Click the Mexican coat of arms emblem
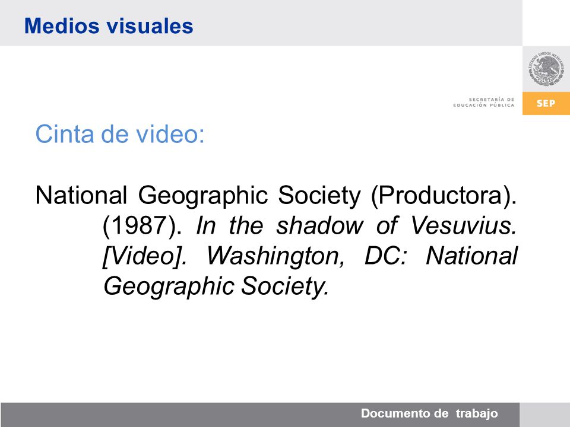Viewport: 570px width, 427px height. tap(546, 68)
